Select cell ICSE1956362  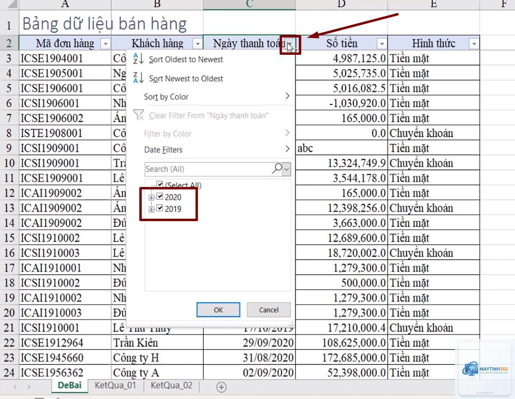65,373
